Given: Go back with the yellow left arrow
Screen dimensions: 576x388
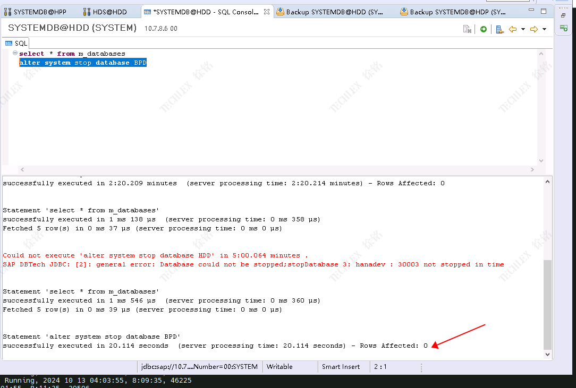Looking at the screenshot, I should coord(513,29).
